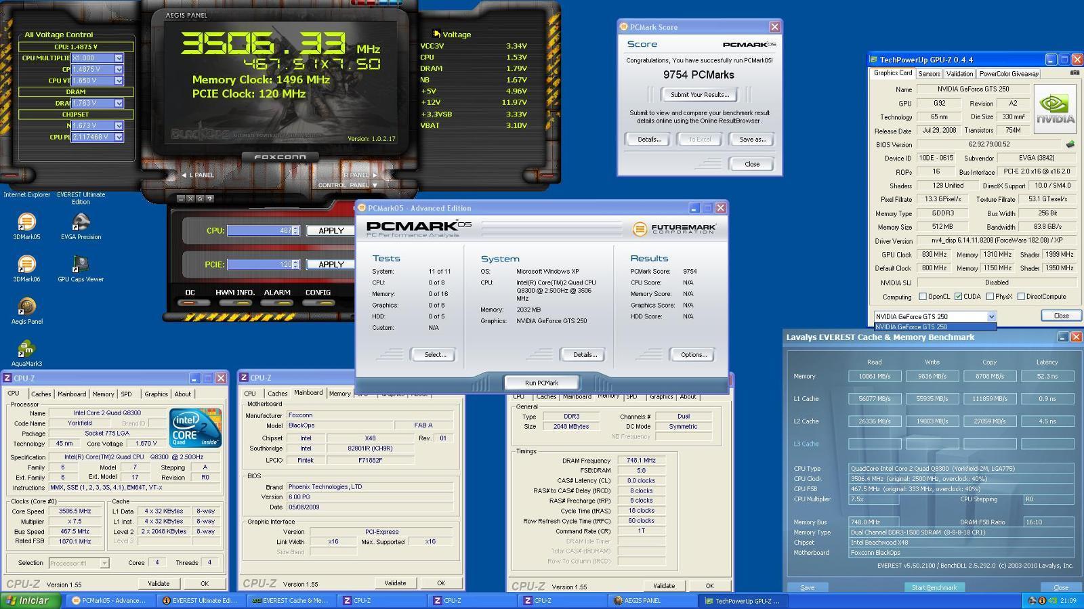The height and width of the screenshot is (609, 1084).
Task: Open the Processor #1 selection dropdown in CPU-Z
Action: click(x=104, y=563)
